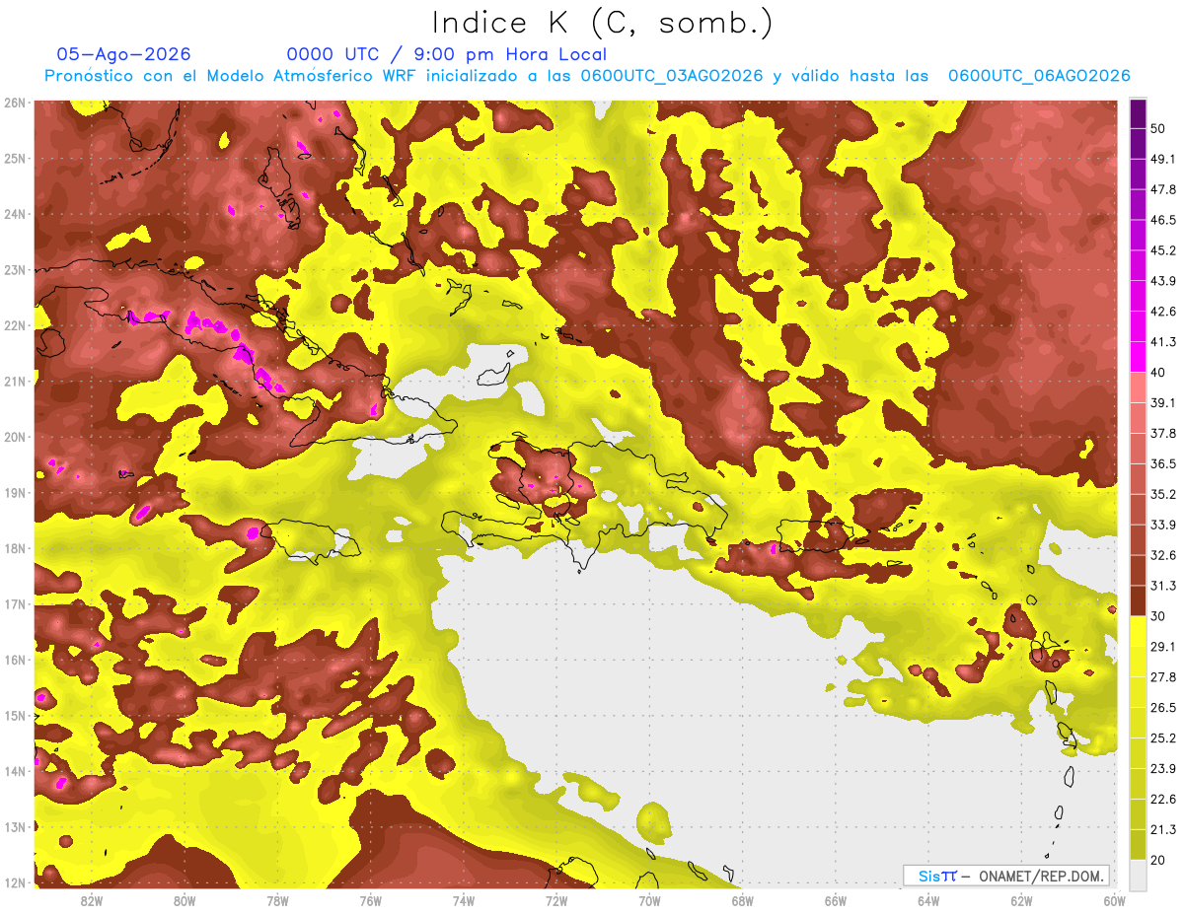Click the salmon swatch between 39.1 and 40

coord(1138,387)
